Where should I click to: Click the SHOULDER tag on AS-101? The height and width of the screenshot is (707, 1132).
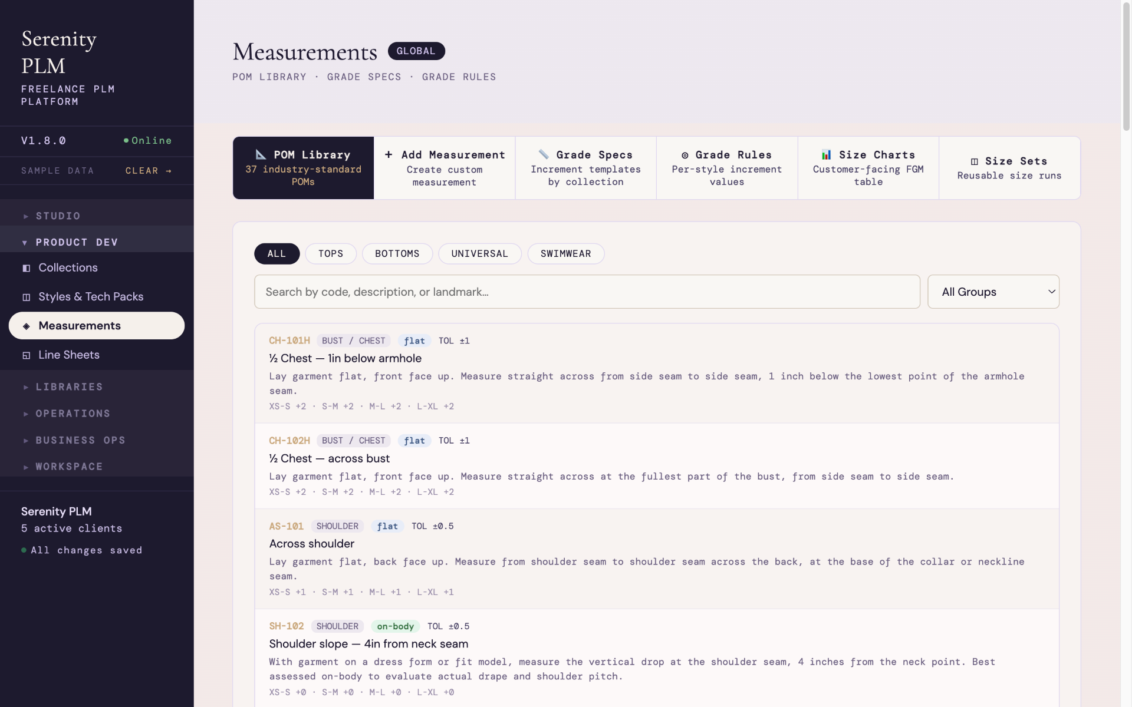coord(337,526)
